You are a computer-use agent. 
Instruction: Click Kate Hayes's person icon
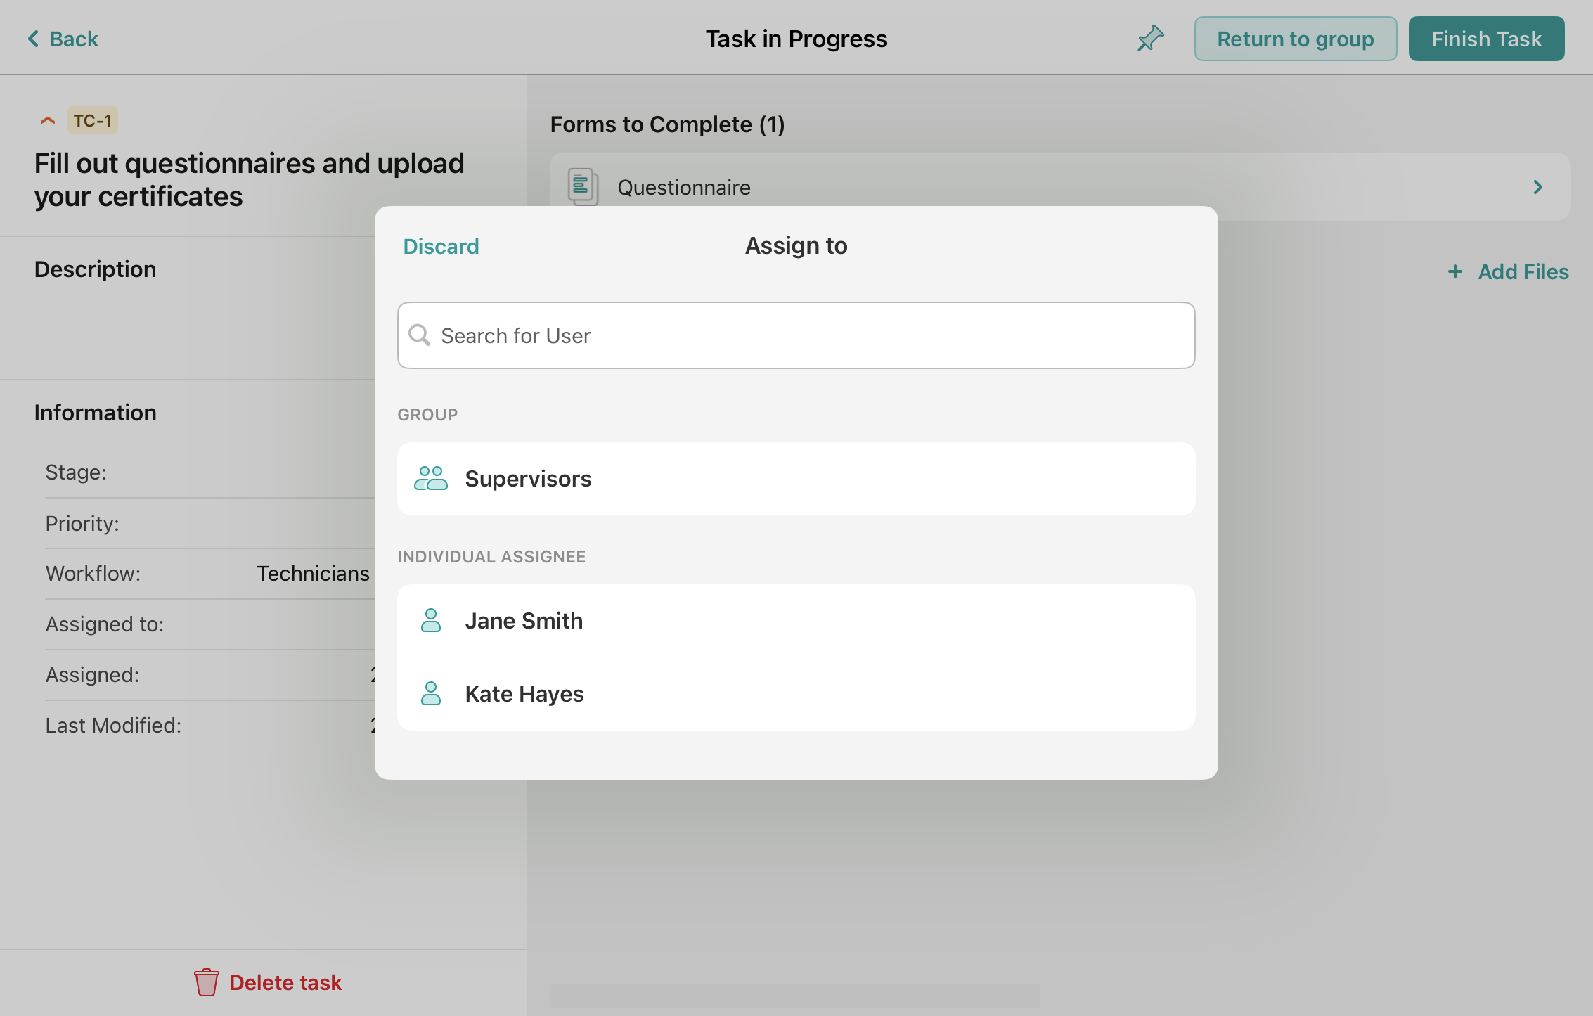pyautogui.click(x=430, y=694)
